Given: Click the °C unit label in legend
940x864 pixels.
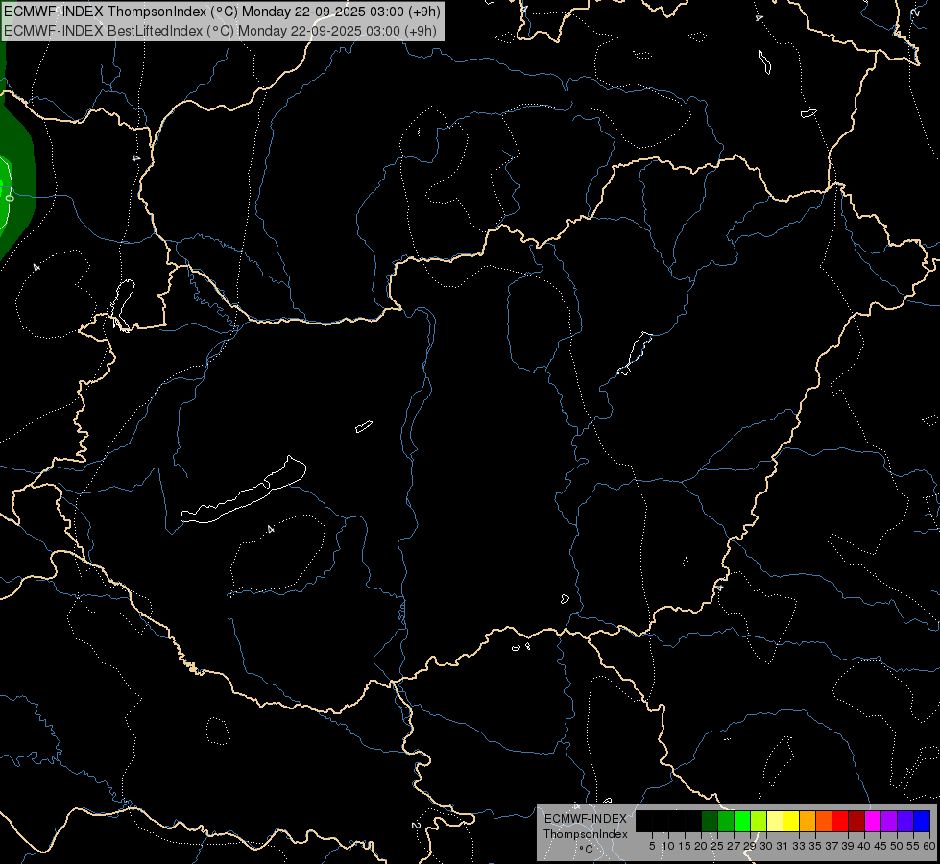Looking at the screenshot, I should click(x=585, y=850).
